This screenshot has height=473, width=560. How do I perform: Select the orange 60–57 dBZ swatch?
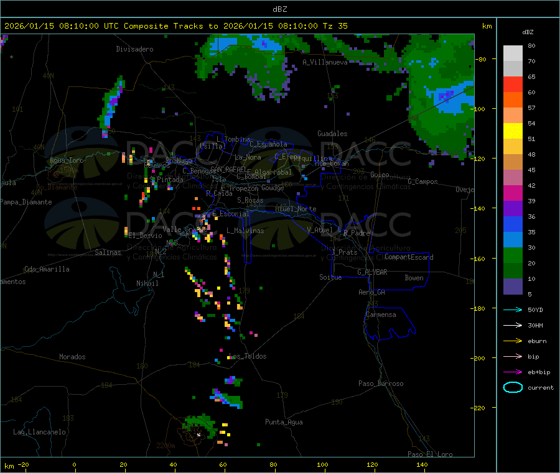(x=513, y=100)
